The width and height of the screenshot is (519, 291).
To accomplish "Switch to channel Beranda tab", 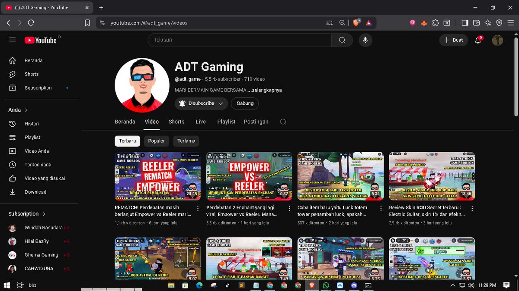I will [x=125, y=122].
